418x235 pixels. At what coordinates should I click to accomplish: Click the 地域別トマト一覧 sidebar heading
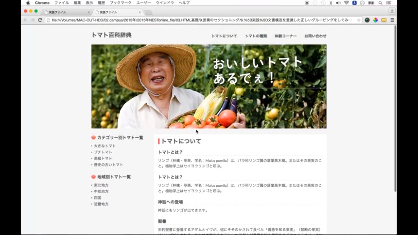(114, 177)
